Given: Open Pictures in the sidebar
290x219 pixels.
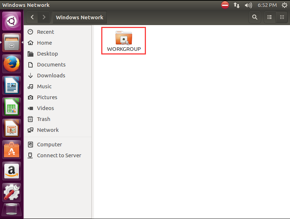Looking at the screenshot, I should coord(58,97).
